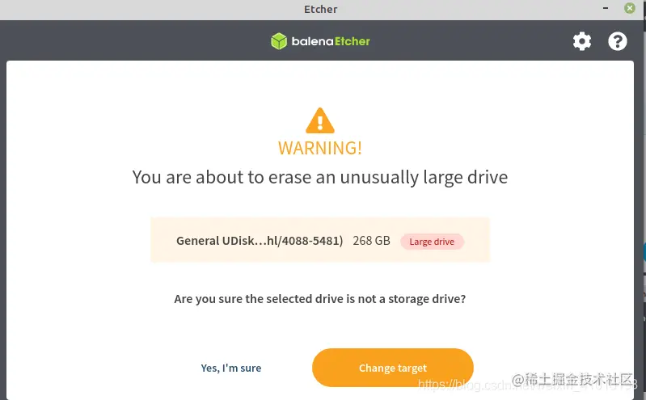Open Etcher settings via gear icon
Screen dimensions: 646x400
pyautogui.click(x=582, y=41)
